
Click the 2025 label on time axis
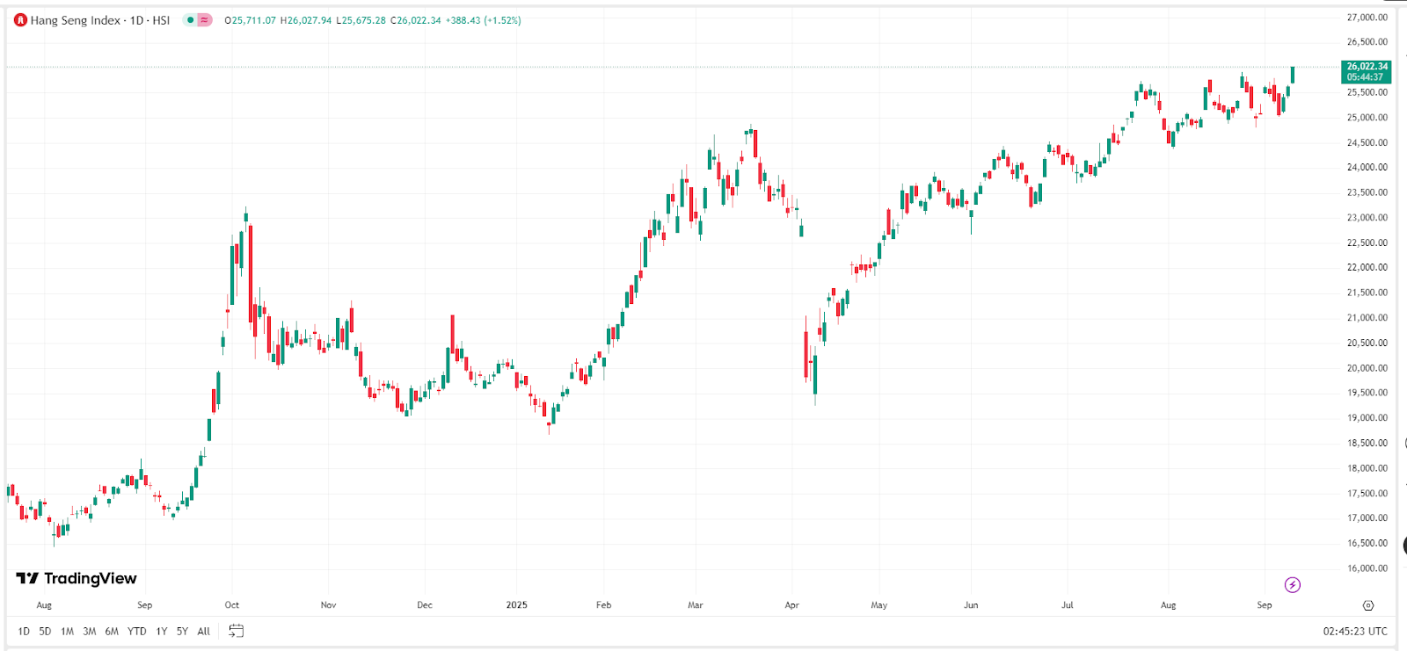point(517,605)
